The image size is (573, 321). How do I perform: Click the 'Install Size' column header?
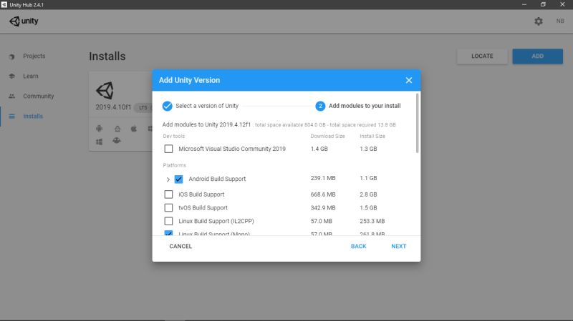[372, 136]
